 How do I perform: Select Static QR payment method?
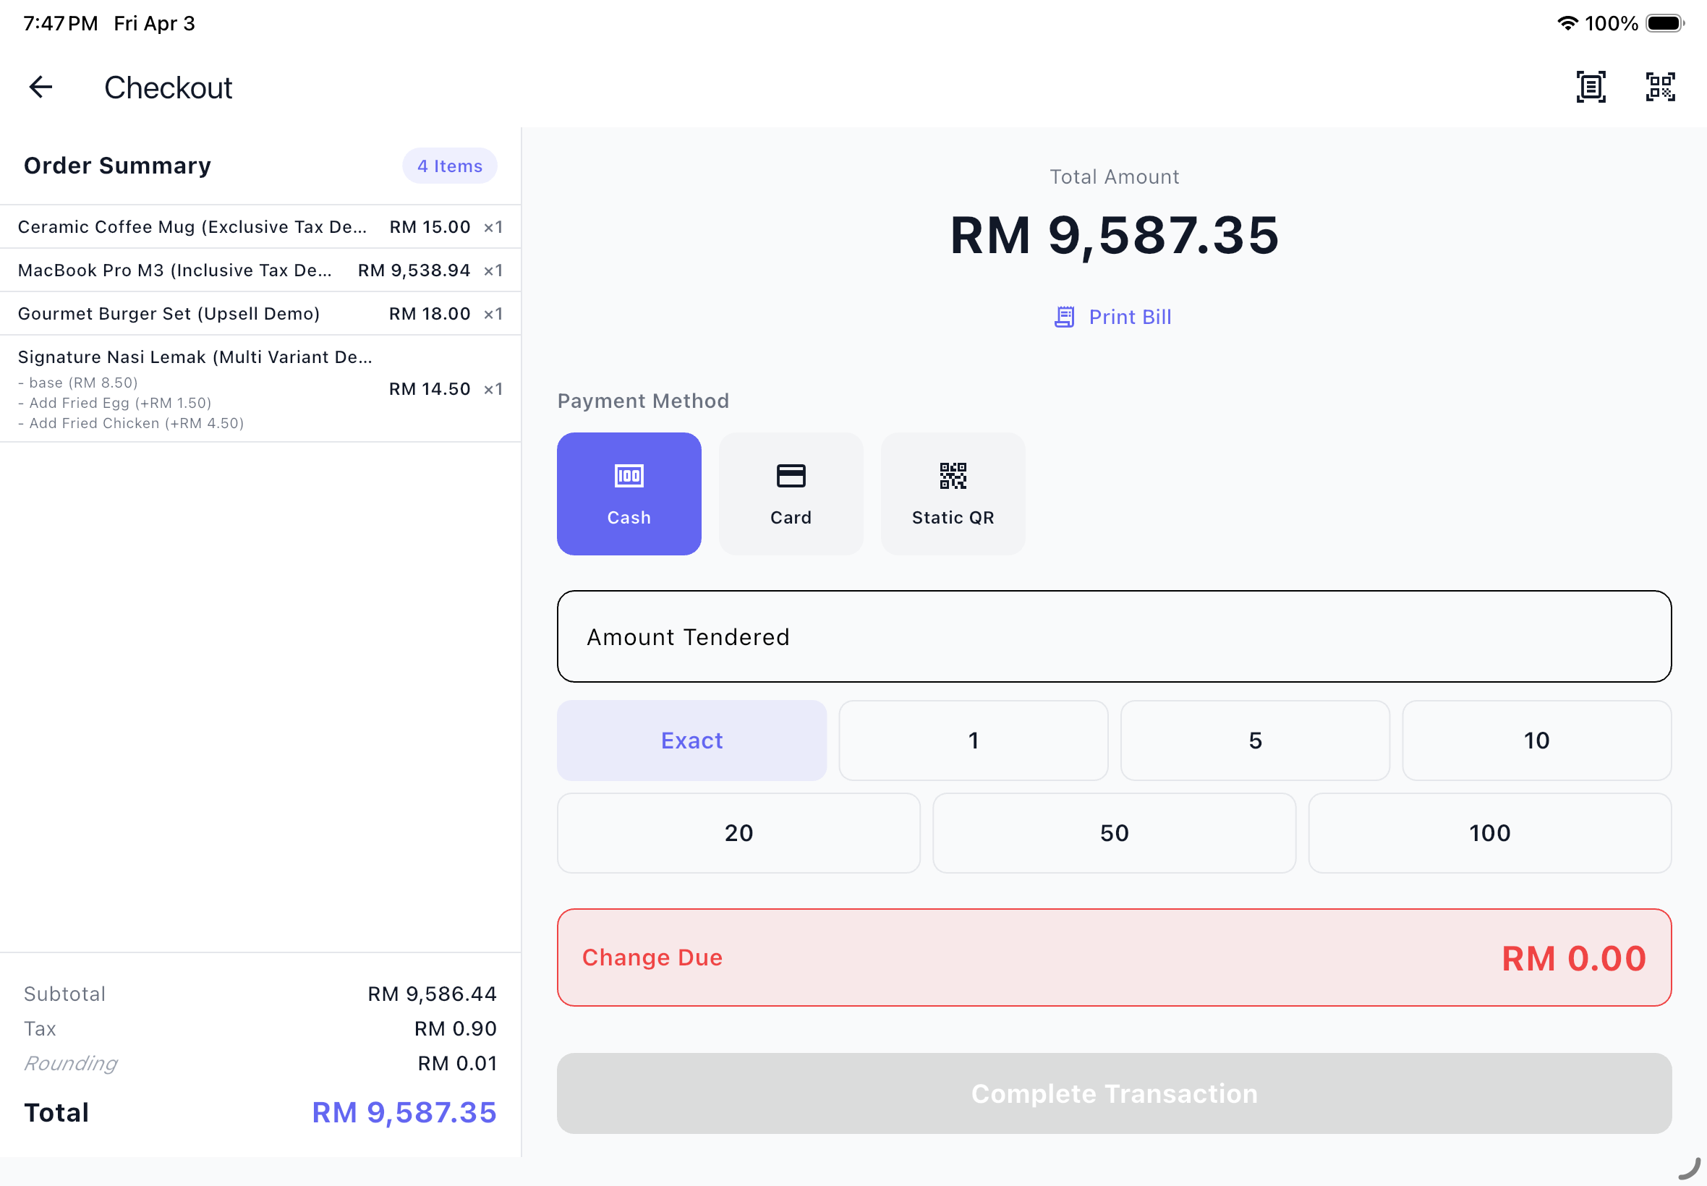click(x=953, y=493)
